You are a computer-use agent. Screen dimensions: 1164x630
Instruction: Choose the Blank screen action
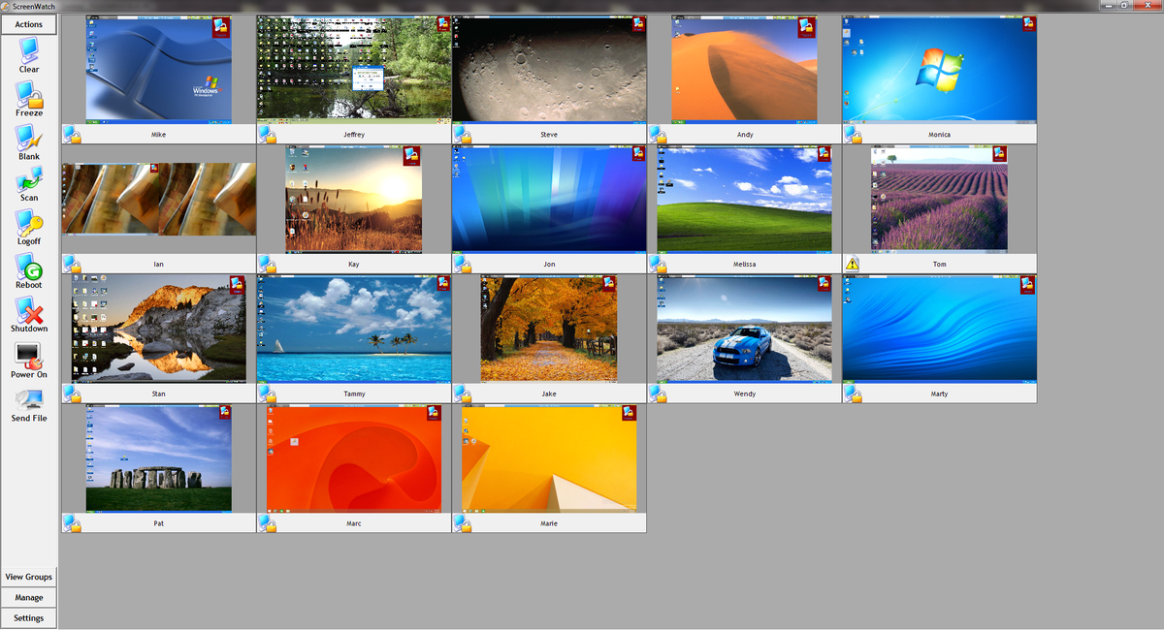pyautogui.click(x=28, y=138)
